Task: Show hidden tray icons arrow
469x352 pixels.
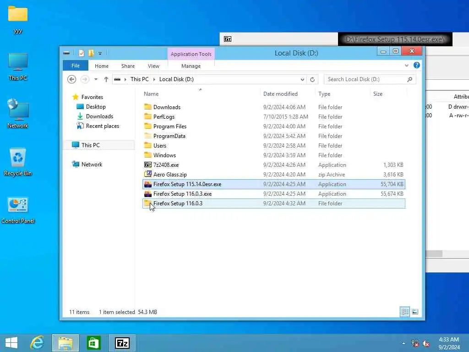Action: point(404,343)
